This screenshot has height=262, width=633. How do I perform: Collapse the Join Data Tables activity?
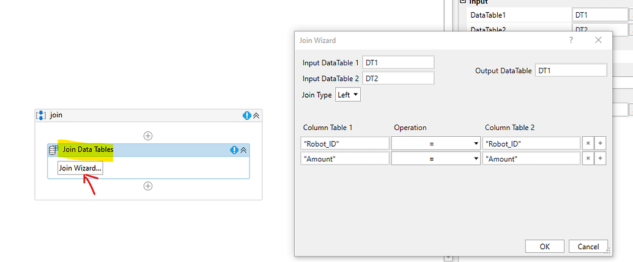(x=243, y=150)
